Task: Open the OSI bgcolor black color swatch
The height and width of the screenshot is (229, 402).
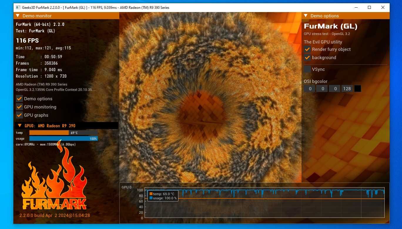Action: tap(358, 88)
